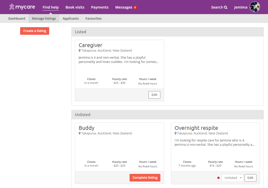This screenshot has width=268, height=188.
Task: Click the mycare logo
Action: 22,7
